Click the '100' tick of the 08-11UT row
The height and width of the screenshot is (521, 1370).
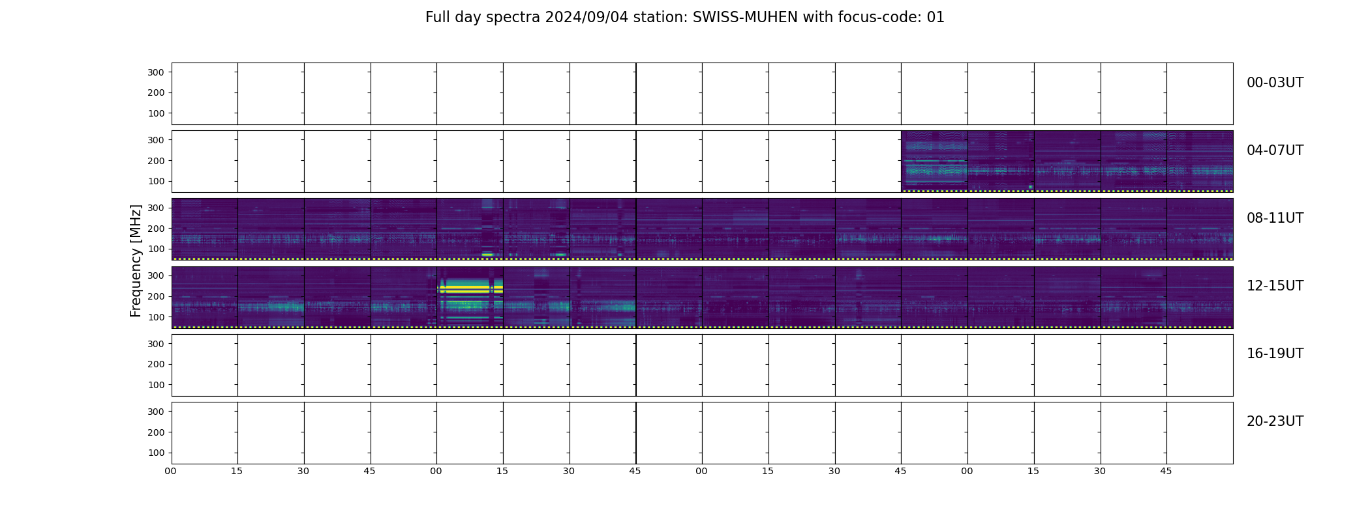click(x=156, y=249)
